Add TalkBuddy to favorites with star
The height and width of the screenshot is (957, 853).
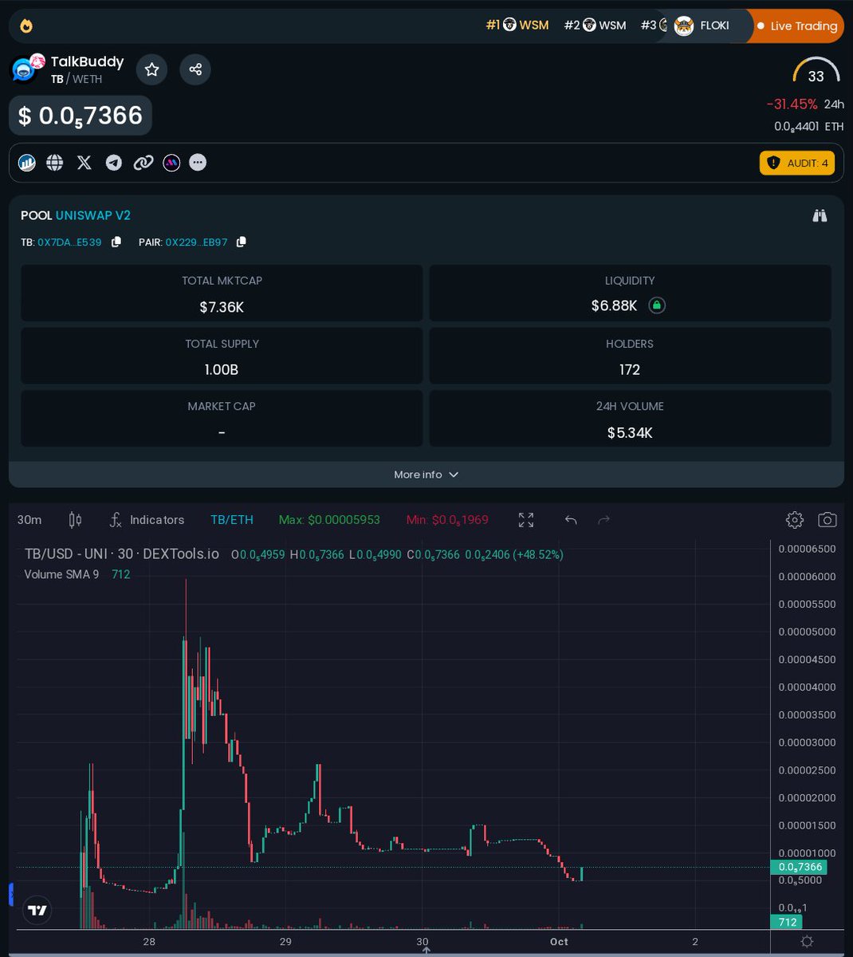pos(151,70)
